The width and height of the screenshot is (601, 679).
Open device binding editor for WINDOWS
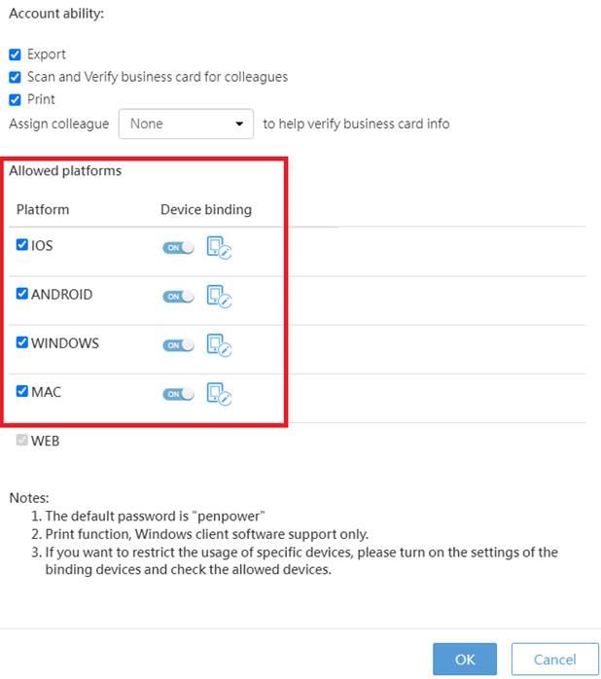click(219, 345)
